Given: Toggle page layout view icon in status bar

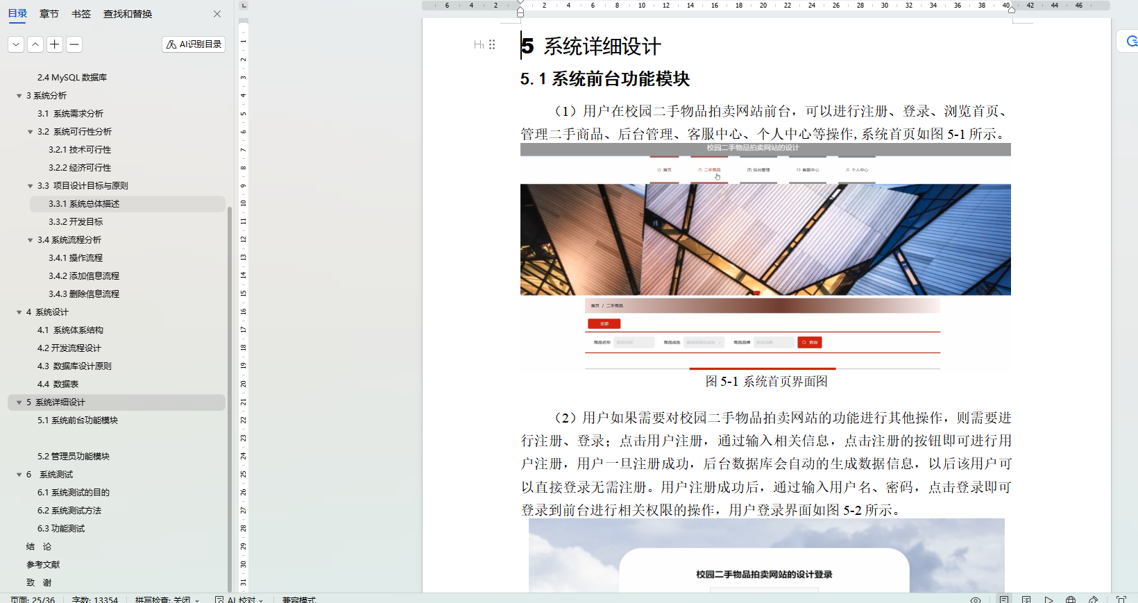Looking at the screenshot, I should coord(1004,600).
